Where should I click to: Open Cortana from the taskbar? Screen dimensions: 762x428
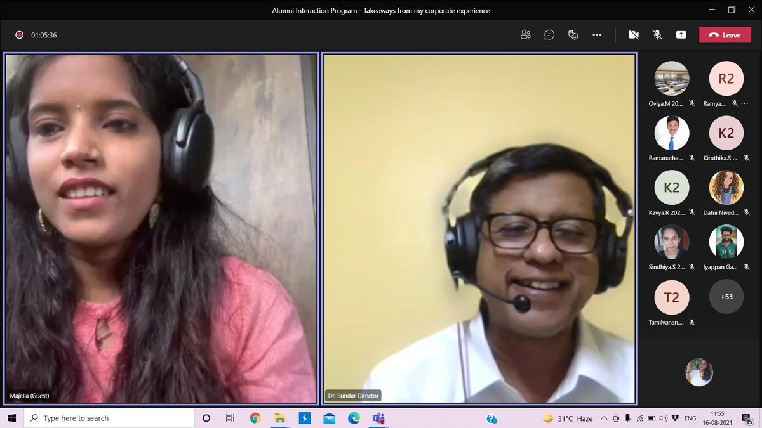(206, 418)
